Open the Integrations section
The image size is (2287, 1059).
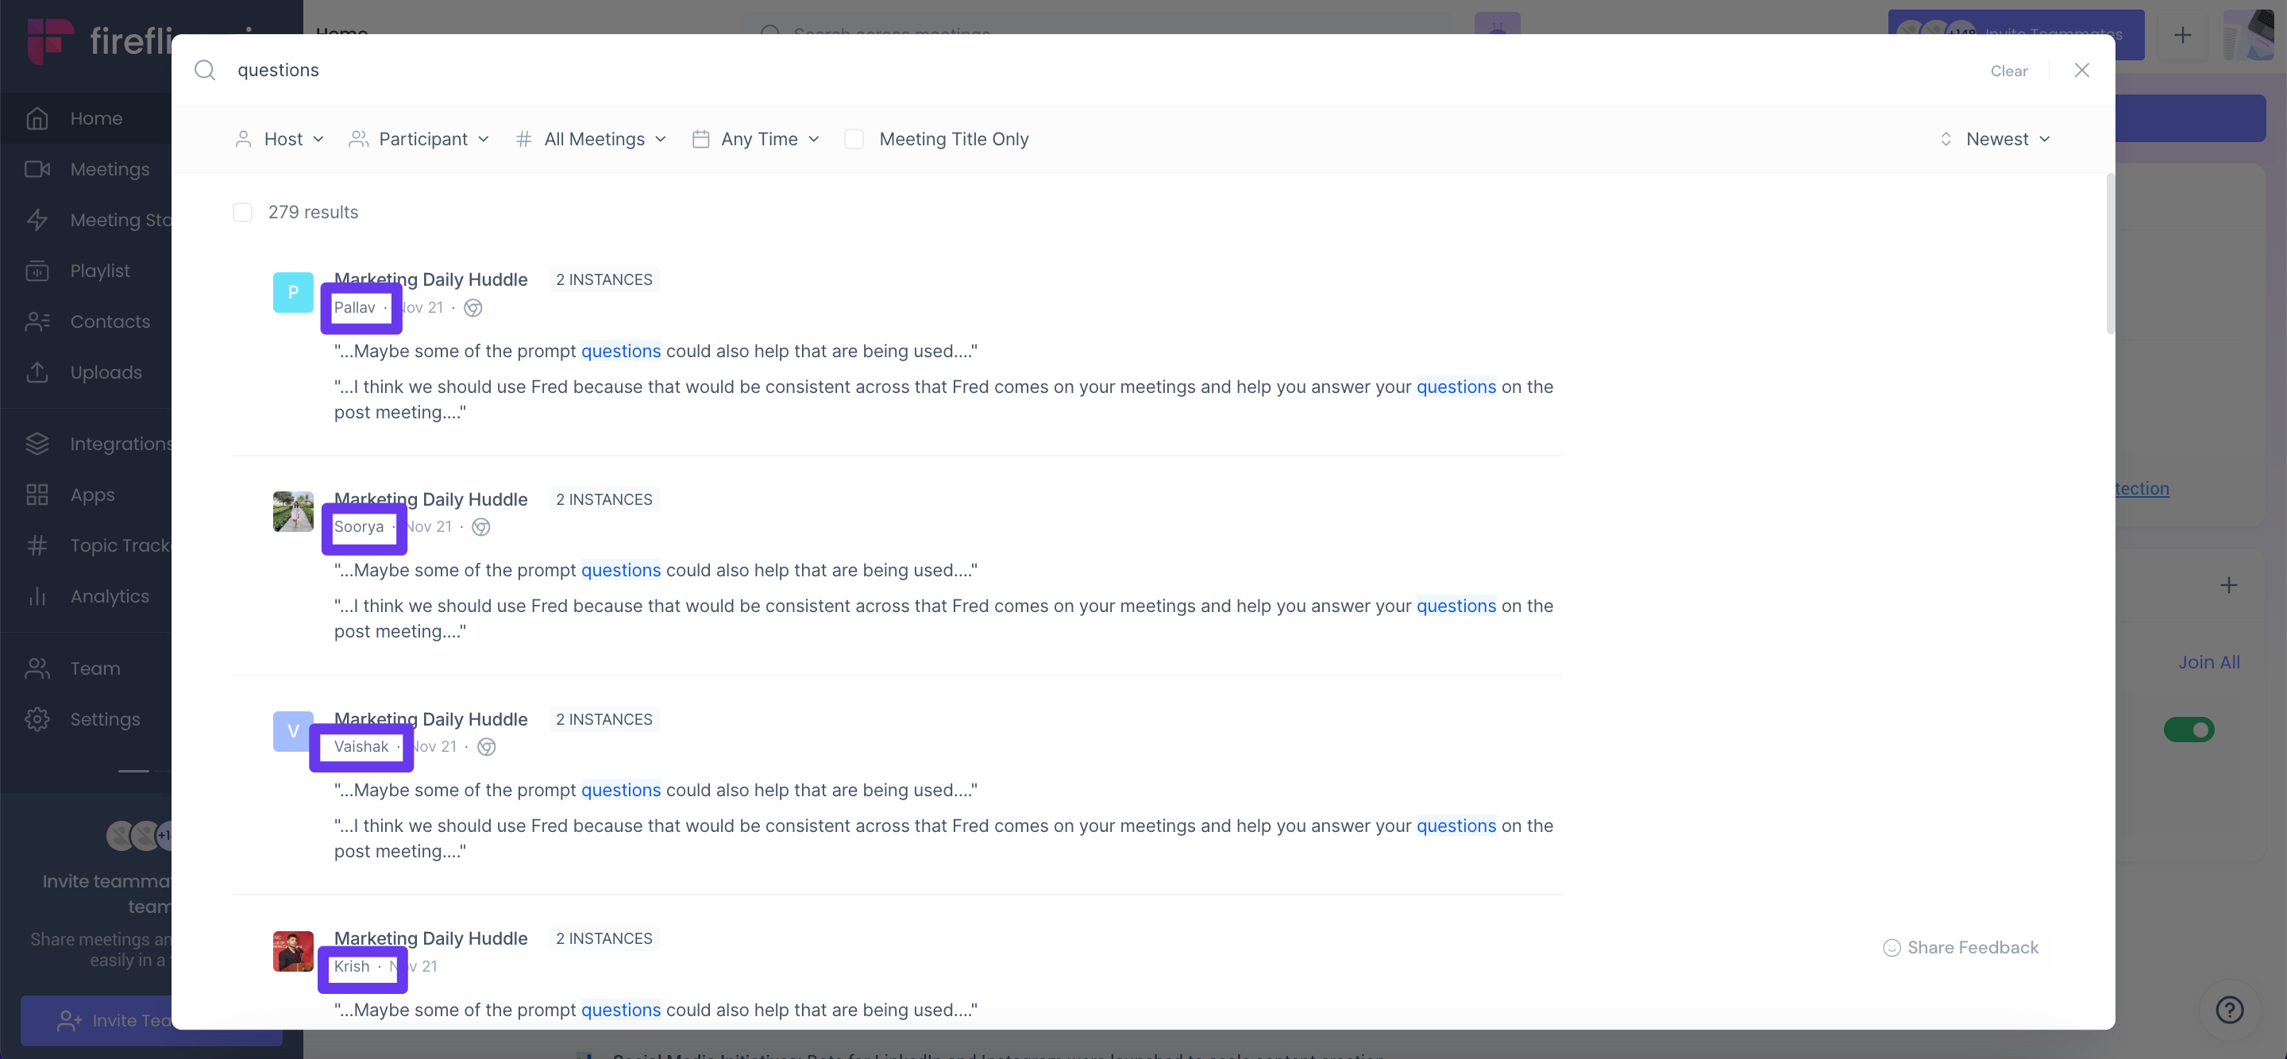[121, 443]
